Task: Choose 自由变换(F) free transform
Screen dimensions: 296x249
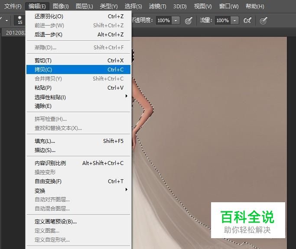Action: [78, 181]
